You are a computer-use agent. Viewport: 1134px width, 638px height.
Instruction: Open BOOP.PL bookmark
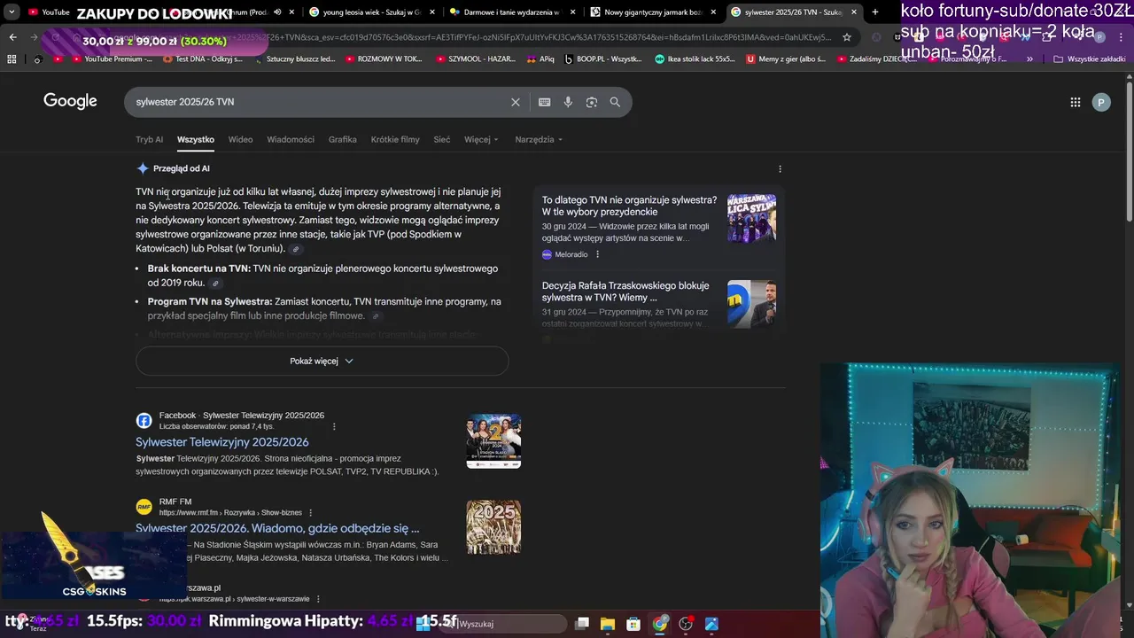tap(603, 58)
